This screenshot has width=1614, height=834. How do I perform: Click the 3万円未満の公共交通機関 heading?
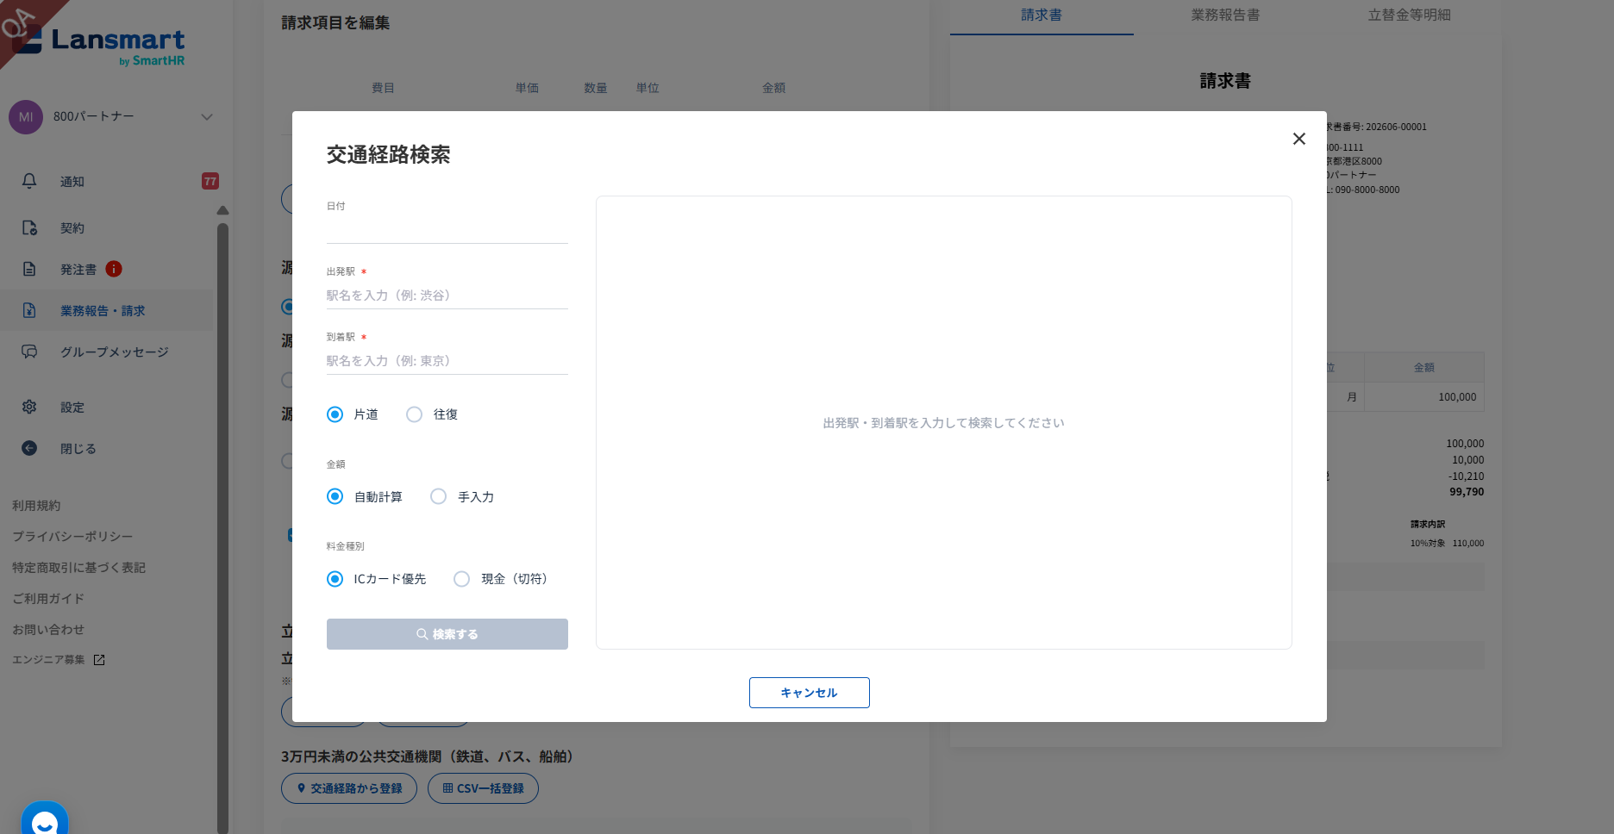pos(428,756)
